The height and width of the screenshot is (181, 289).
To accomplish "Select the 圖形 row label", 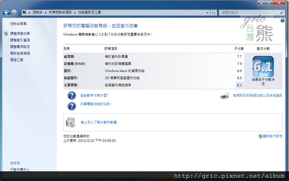I will click(68, 71).
